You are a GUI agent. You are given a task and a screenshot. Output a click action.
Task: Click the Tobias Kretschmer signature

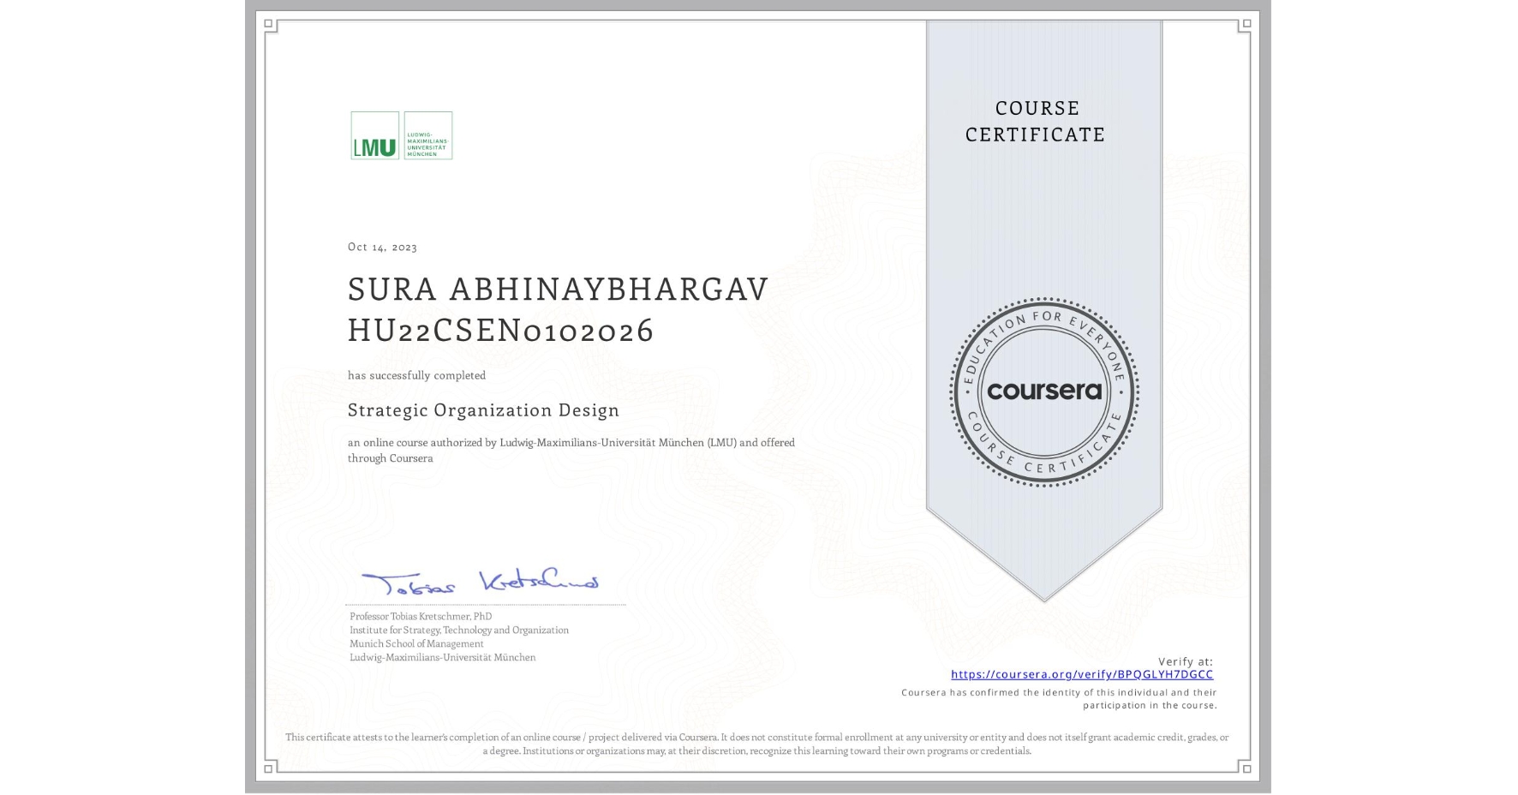[x=480, y=582]
